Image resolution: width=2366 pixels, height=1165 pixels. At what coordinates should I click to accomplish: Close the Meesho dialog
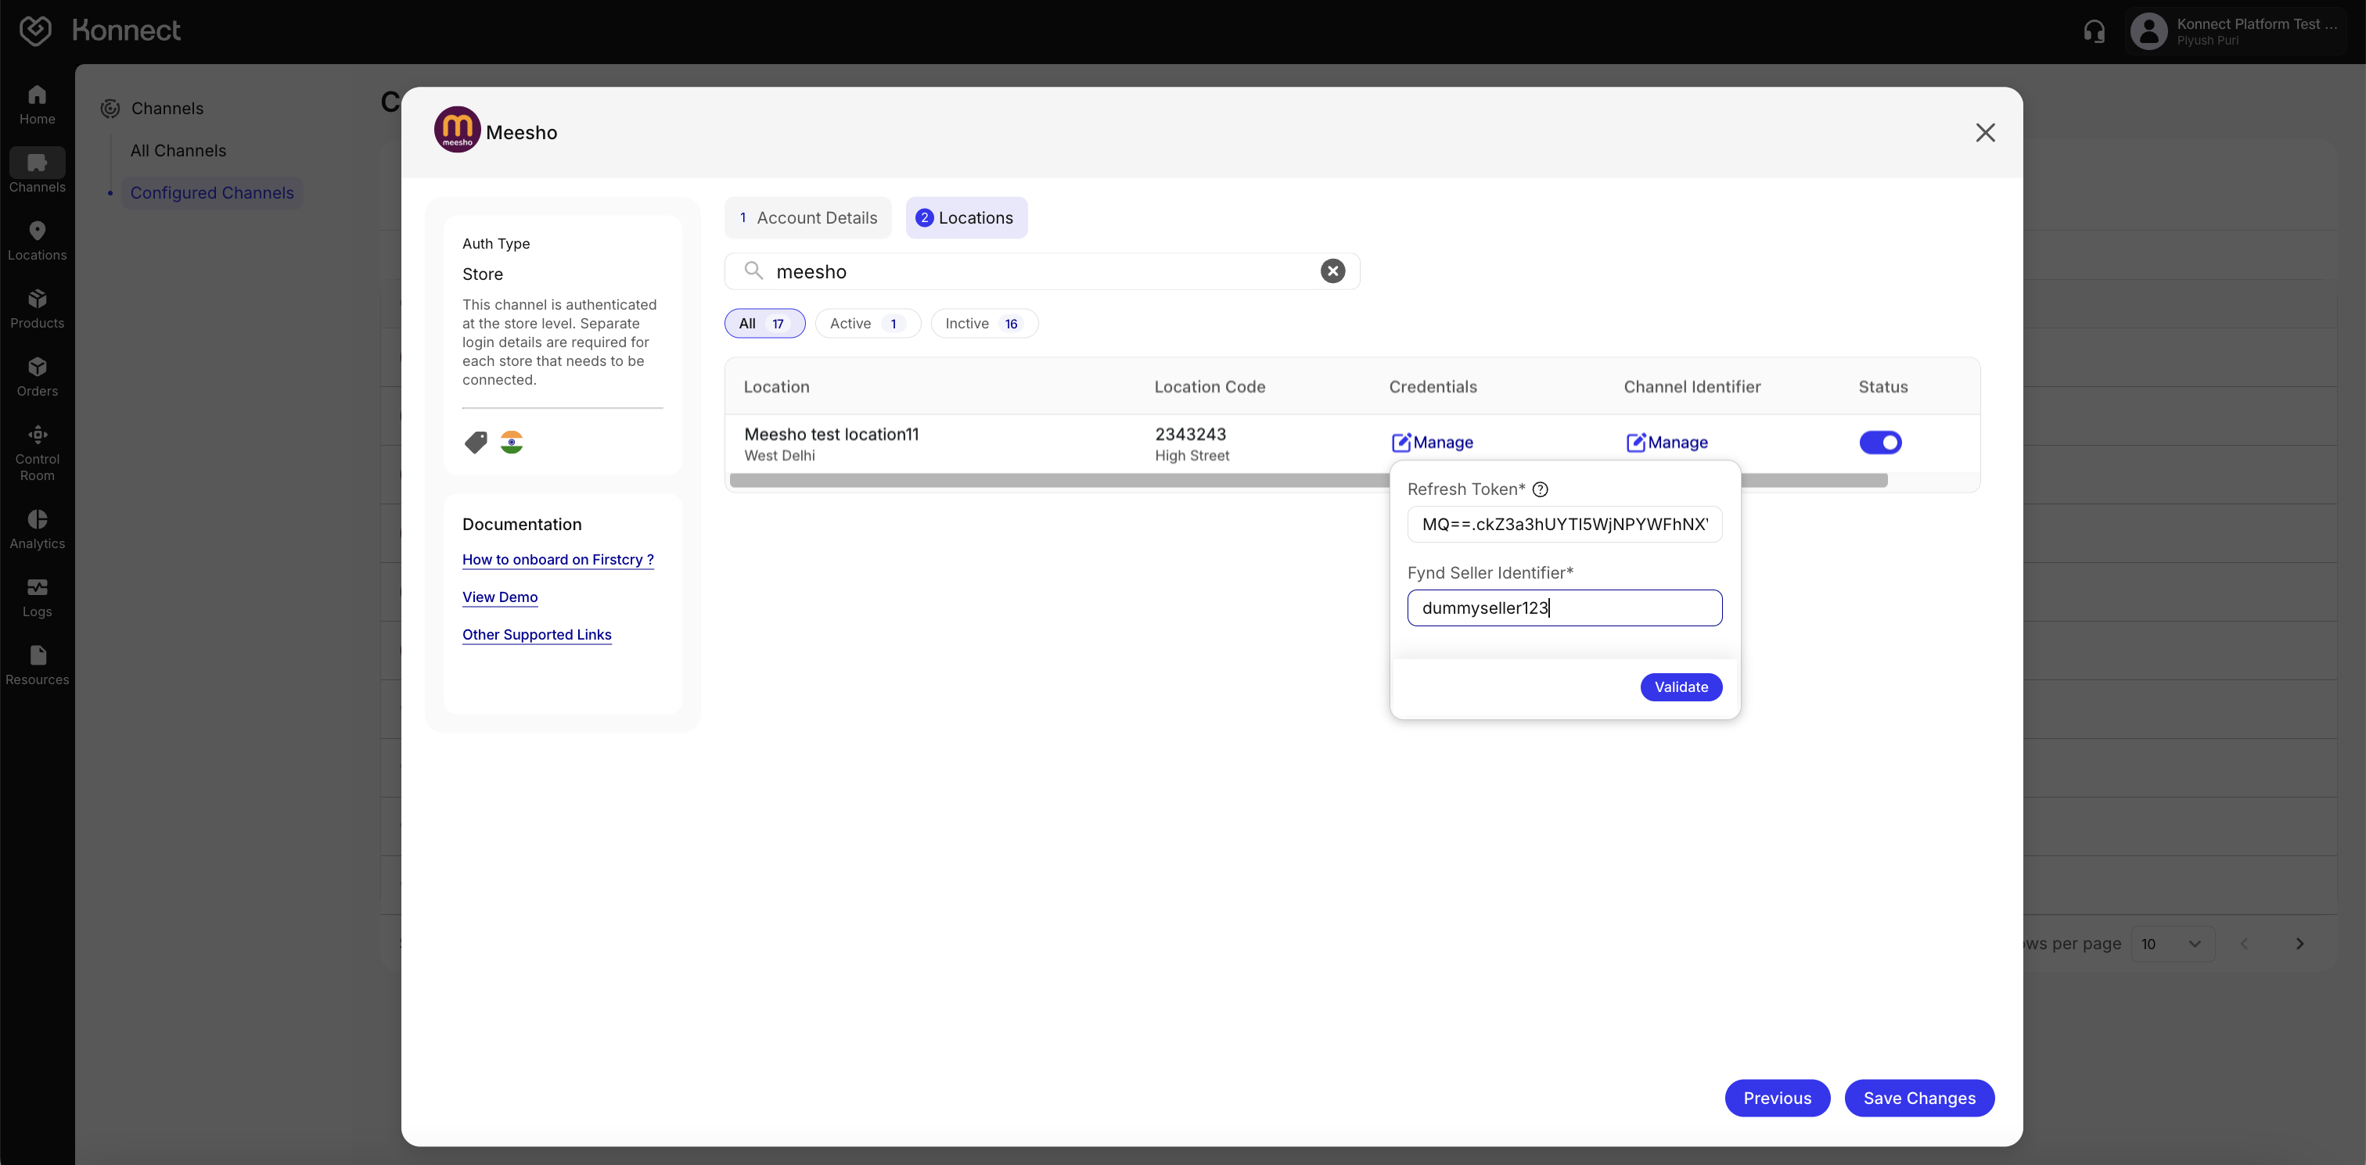coord(1985,132)
